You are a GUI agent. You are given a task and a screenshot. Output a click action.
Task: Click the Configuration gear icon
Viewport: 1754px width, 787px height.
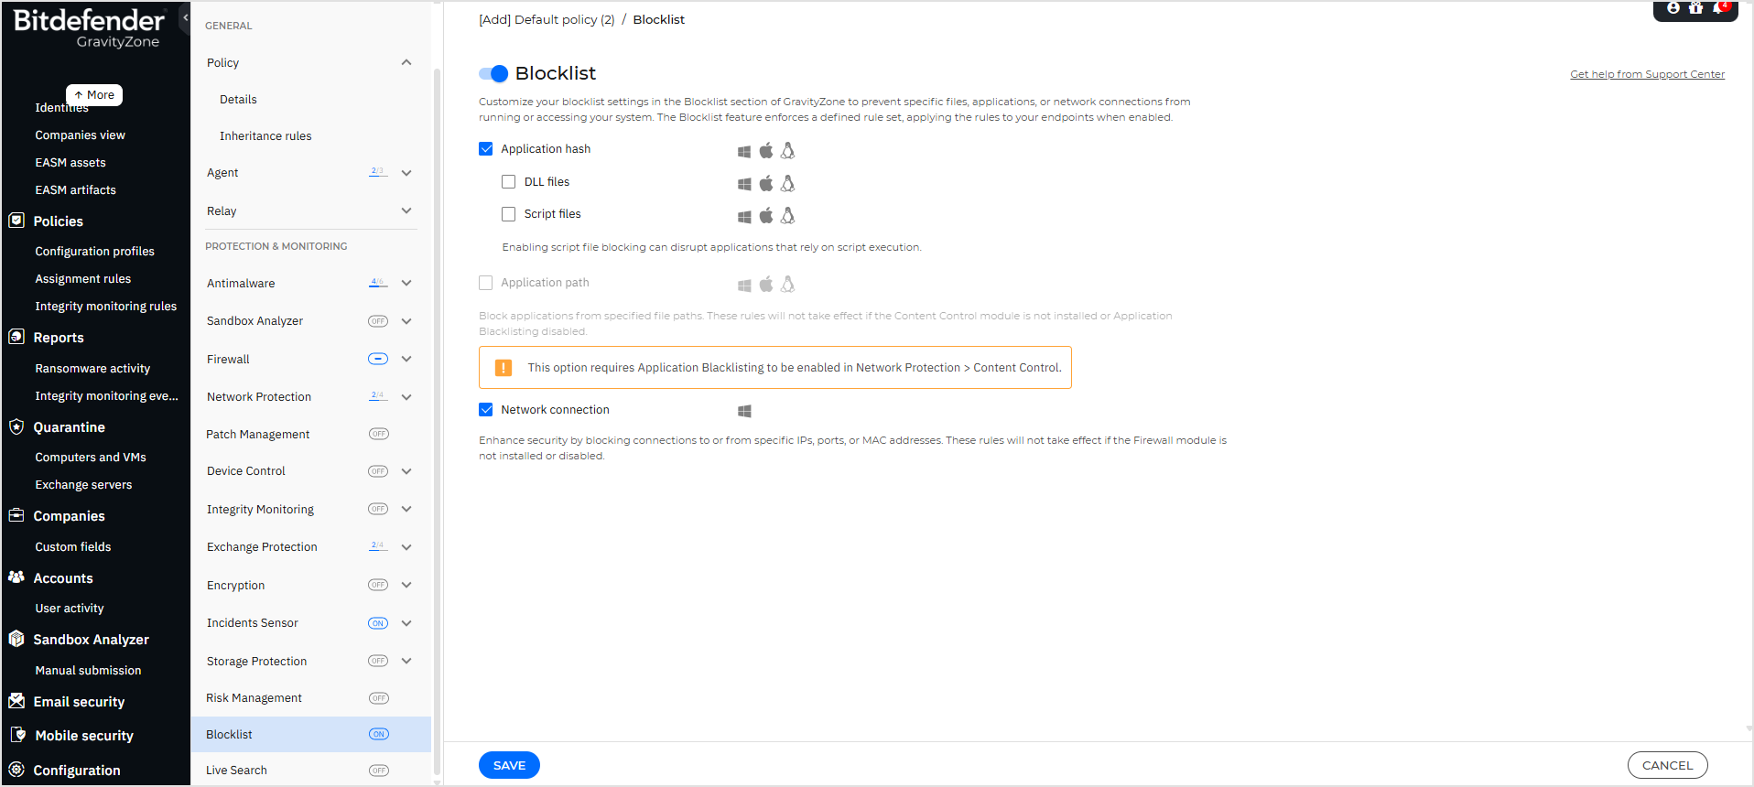[x=16, y=770]
